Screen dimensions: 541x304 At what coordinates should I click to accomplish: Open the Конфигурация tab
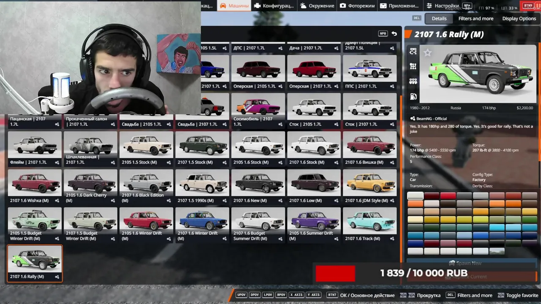[273, 6]
